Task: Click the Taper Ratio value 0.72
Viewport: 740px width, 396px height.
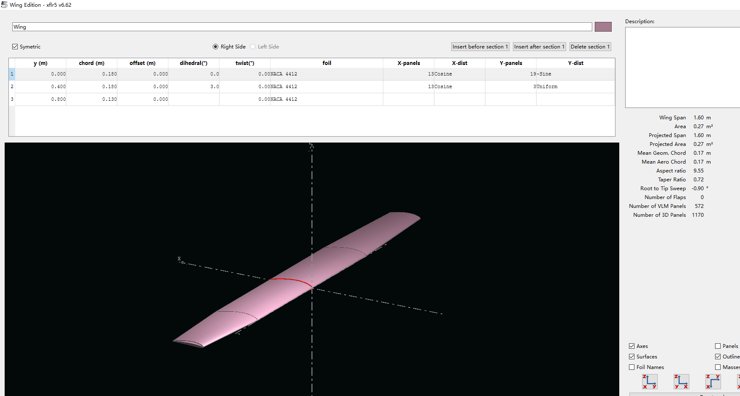Action: 699,180
